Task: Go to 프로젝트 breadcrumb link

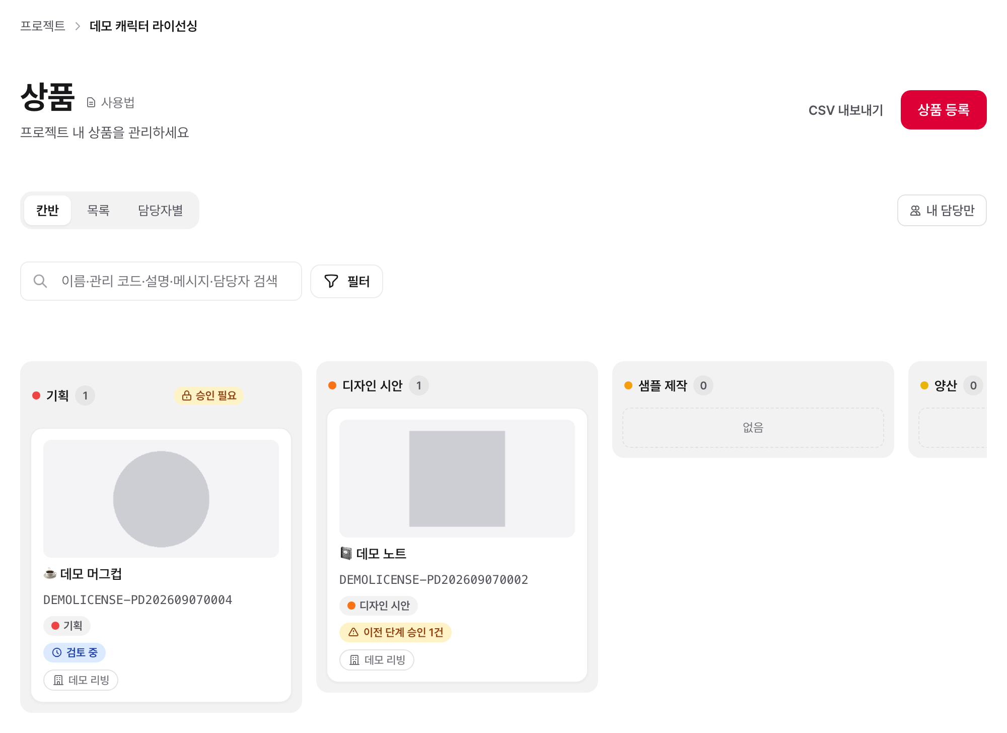Action: pos(43,26)
